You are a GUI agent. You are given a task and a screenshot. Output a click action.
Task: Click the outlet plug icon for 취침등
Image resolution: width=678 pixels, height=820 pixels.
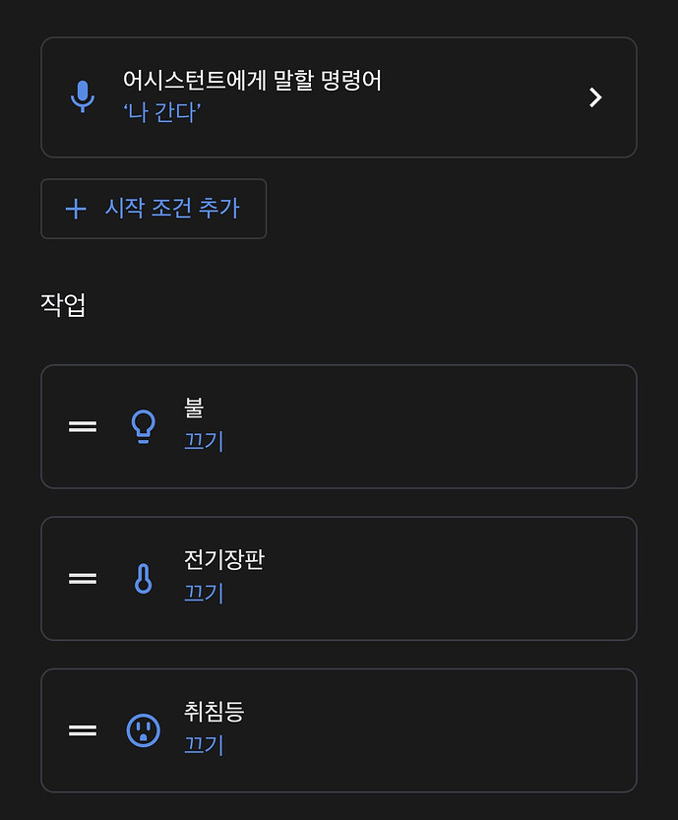(x=144, y=730)
